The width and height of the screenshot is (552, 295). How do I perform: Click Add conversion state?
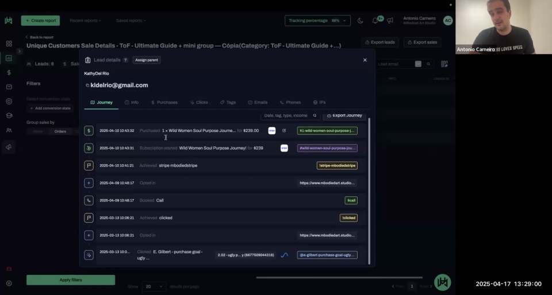[x=51, y=108]
